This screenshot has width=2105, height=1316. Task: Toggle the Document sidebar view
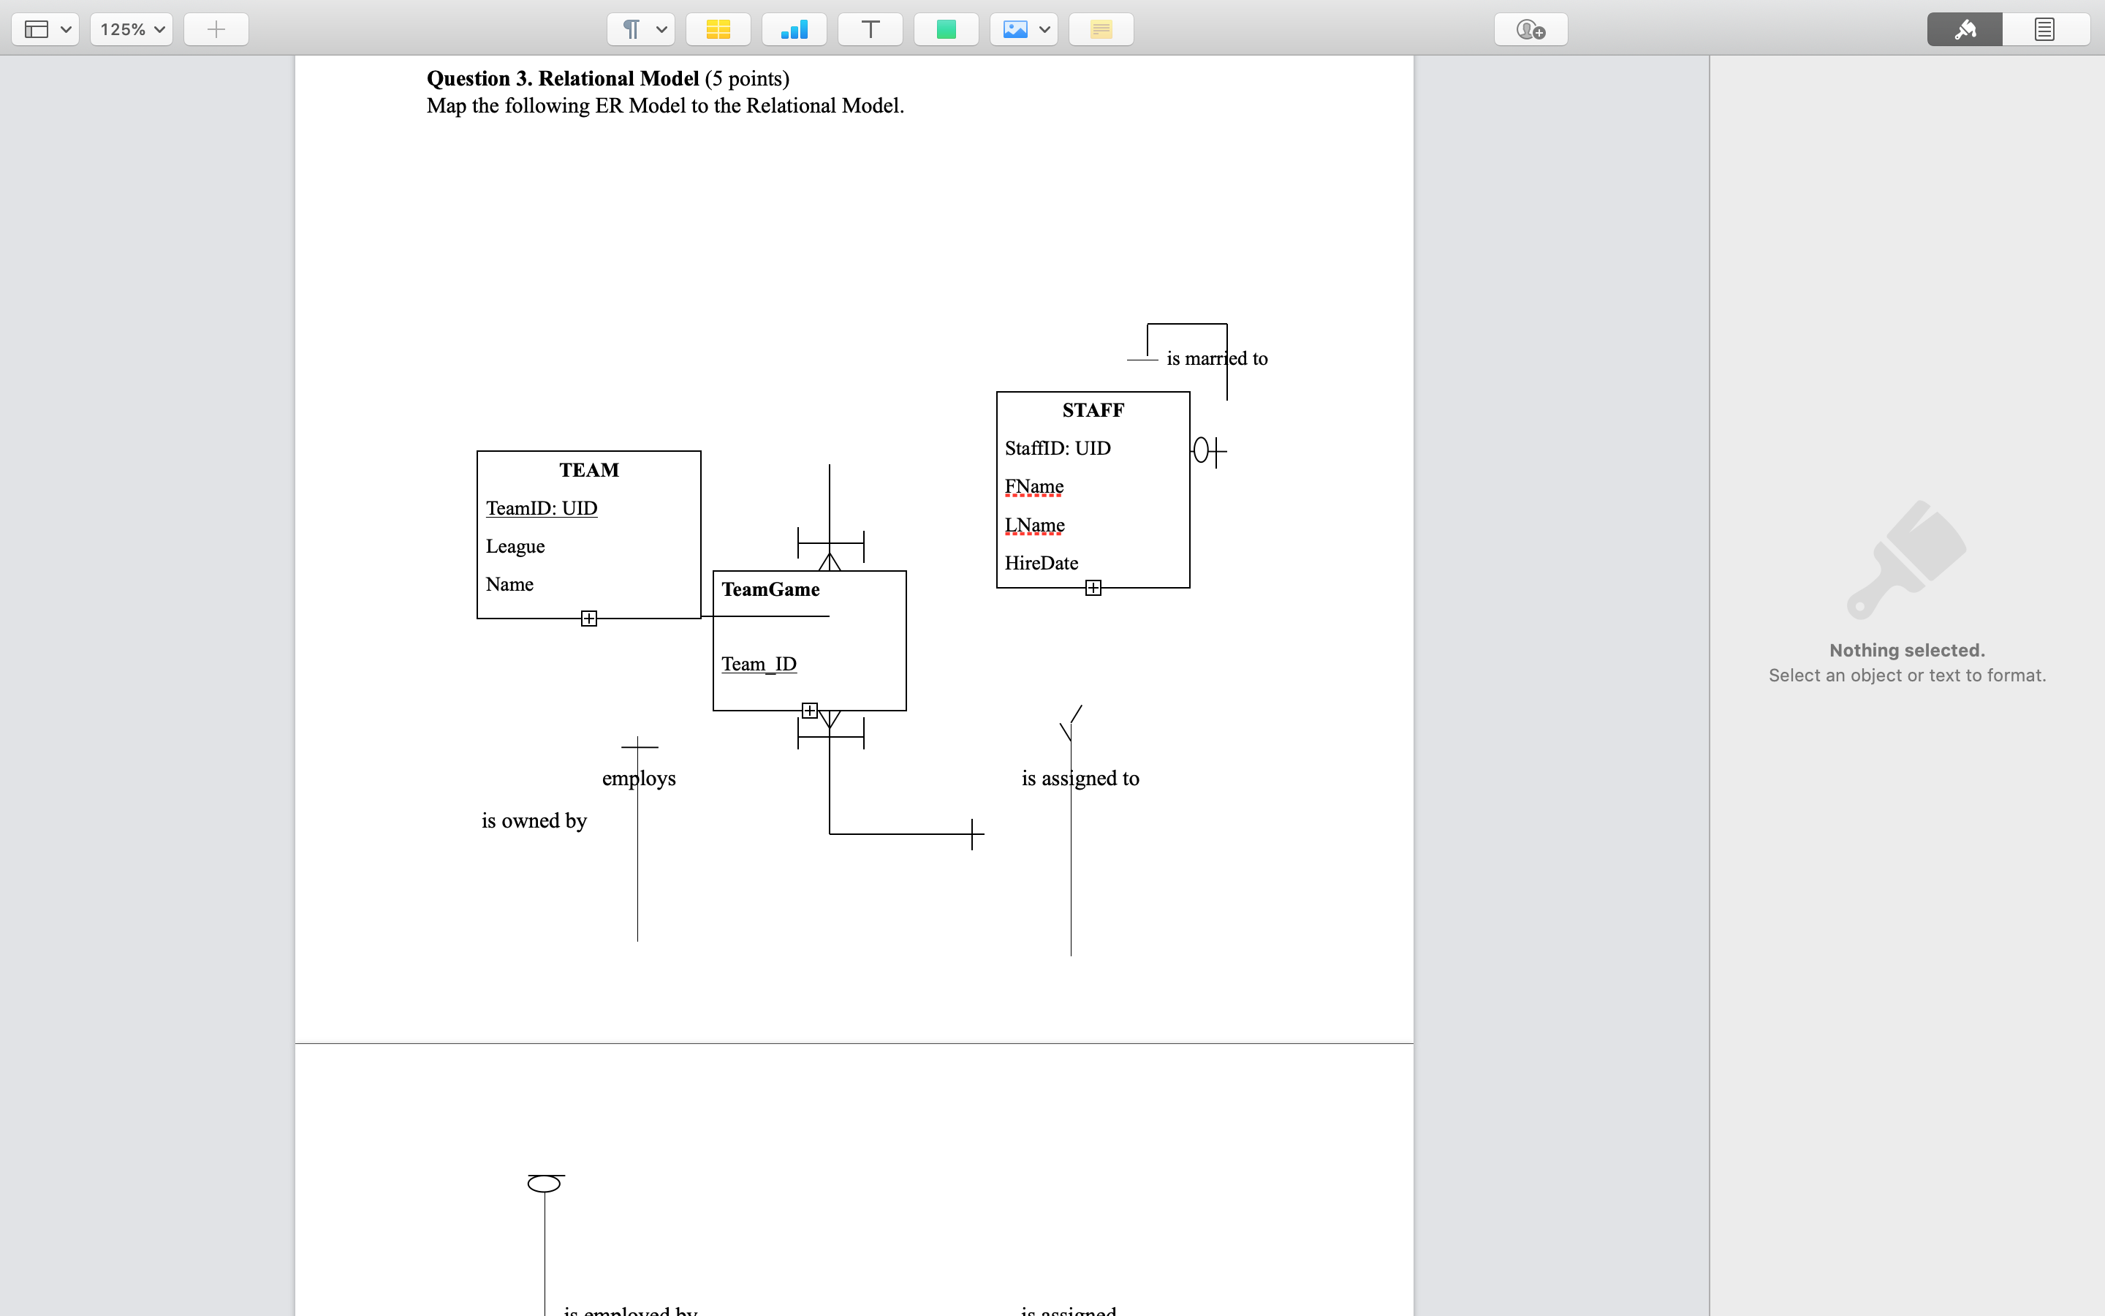[x=2044, y=29]
